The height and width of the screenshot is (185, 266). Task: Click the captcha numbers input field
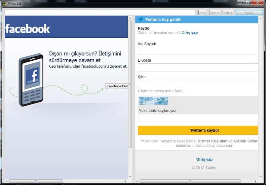(198, 118)
